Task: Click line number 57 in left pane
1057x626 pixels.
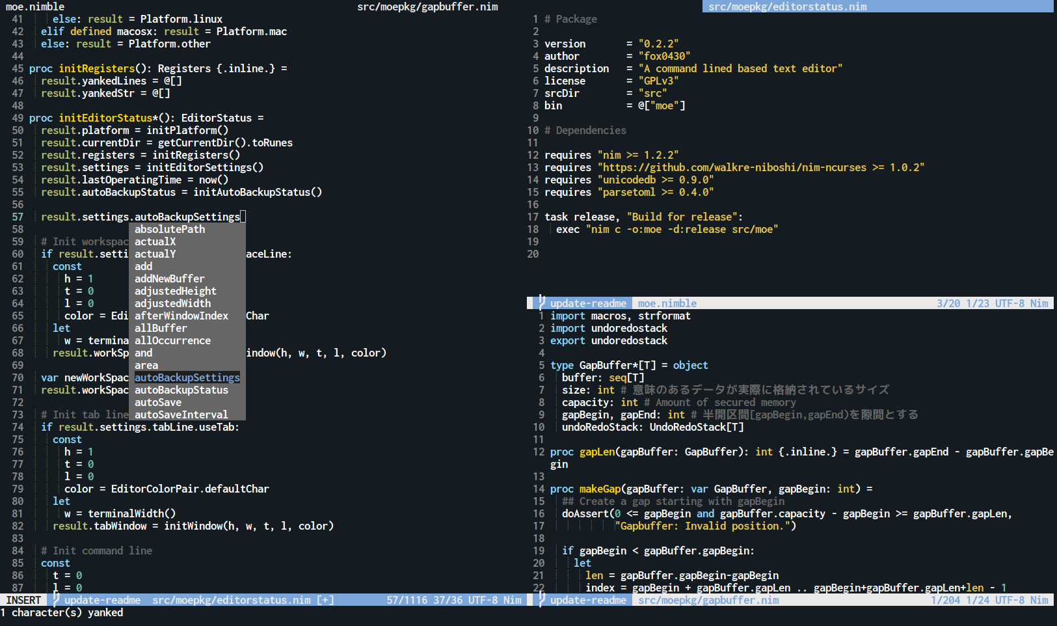Action: (18, 217)
